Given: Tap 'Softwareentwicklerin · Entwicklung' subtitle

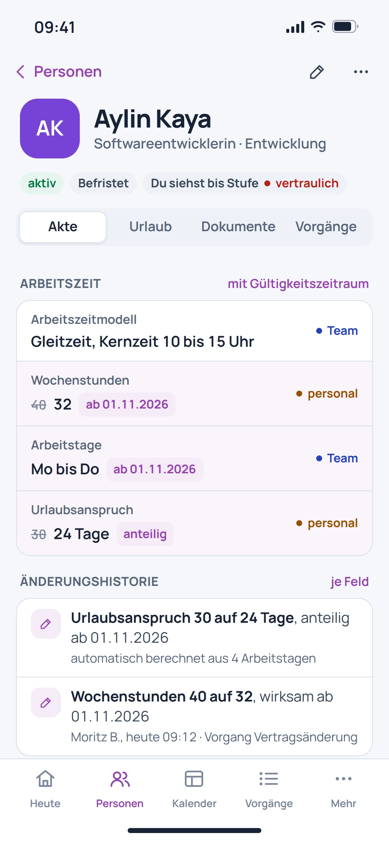Looking at the screenshot, I should (x=210, y=144).
